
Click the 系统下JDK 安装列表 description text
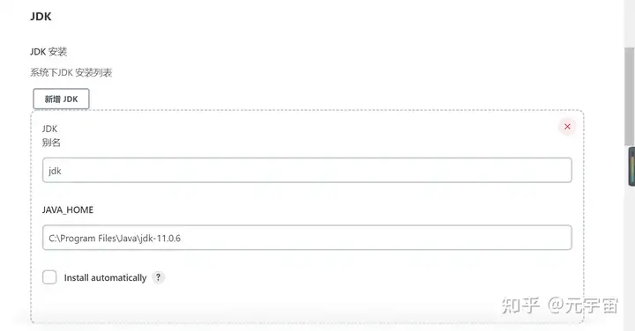71,73
